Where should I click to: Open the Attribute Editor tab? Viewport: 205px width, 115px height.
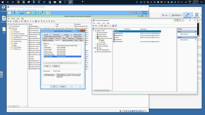pos(78,36)
